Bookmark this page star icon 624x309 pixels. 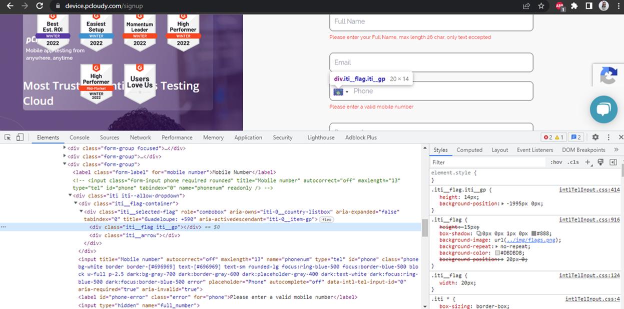[x=541, y=6]
